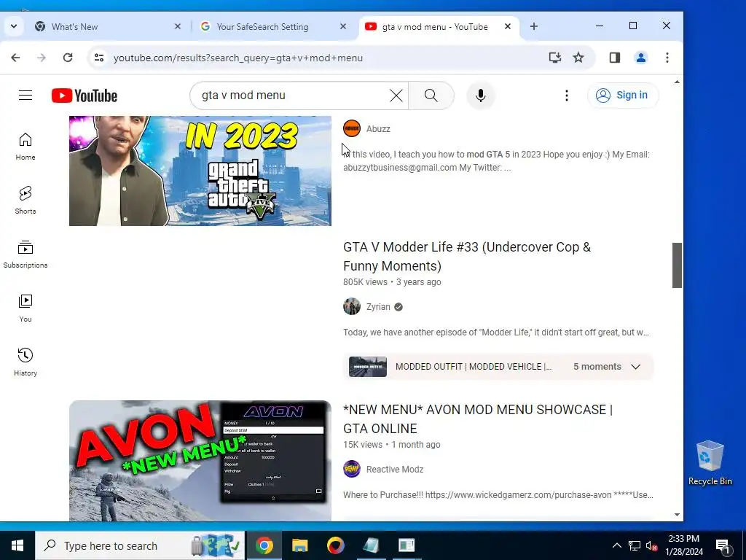
Task: Toggle the Chrome side panel
Action: 615,58
